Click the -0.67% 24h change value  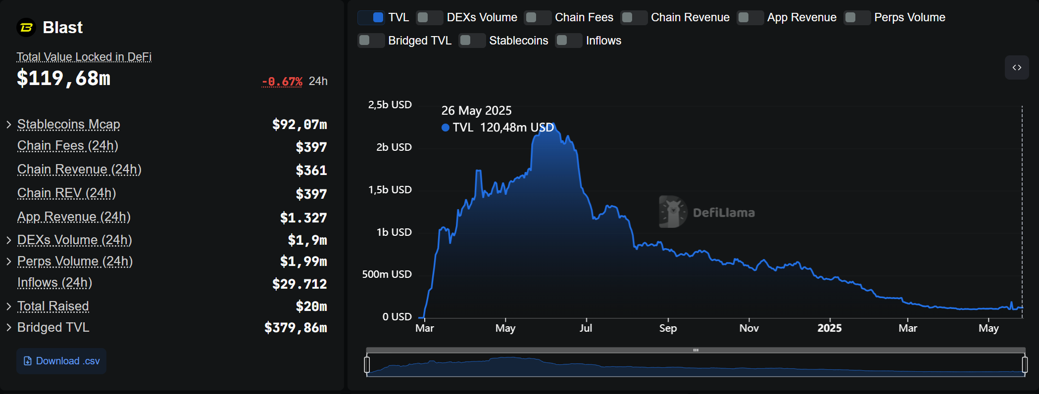tap(282, 82)
